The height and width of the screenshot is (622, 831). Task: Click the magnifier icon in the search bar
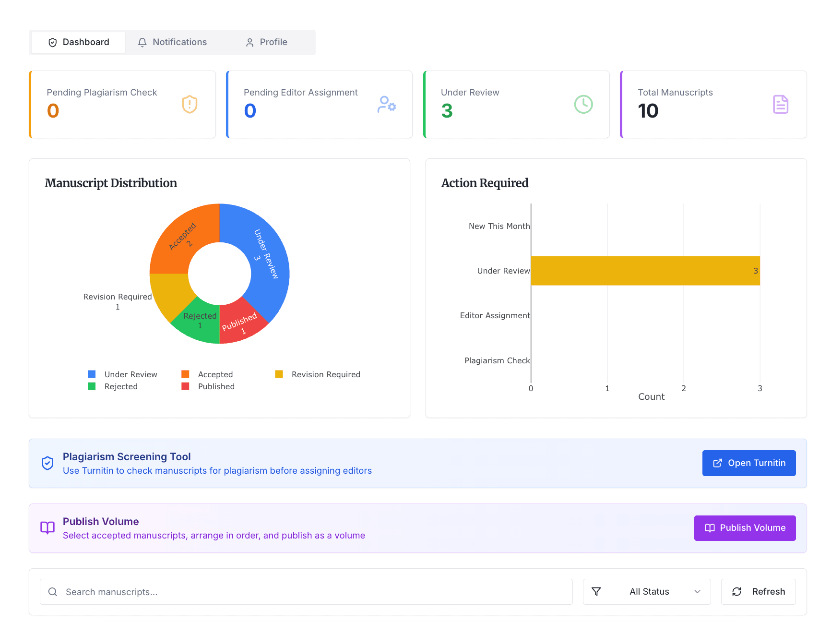(x=53, y=592)
